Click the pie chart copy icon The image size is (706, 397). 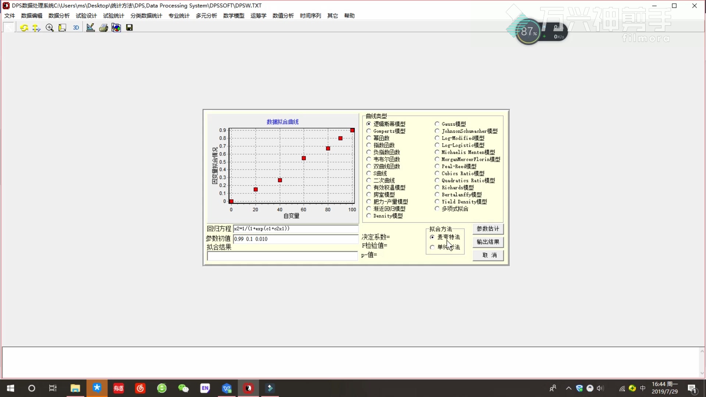pos(116,28)
